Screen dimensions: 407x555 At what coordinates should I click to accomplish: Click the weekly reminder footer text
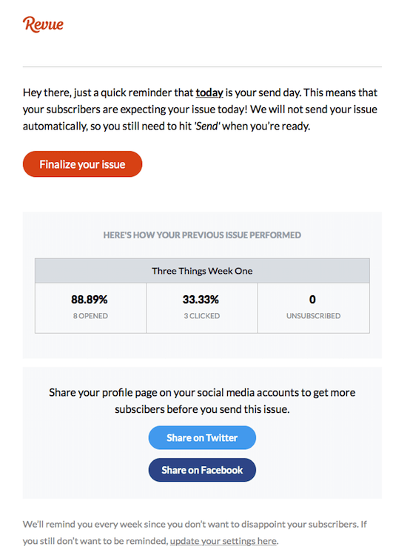195,533
